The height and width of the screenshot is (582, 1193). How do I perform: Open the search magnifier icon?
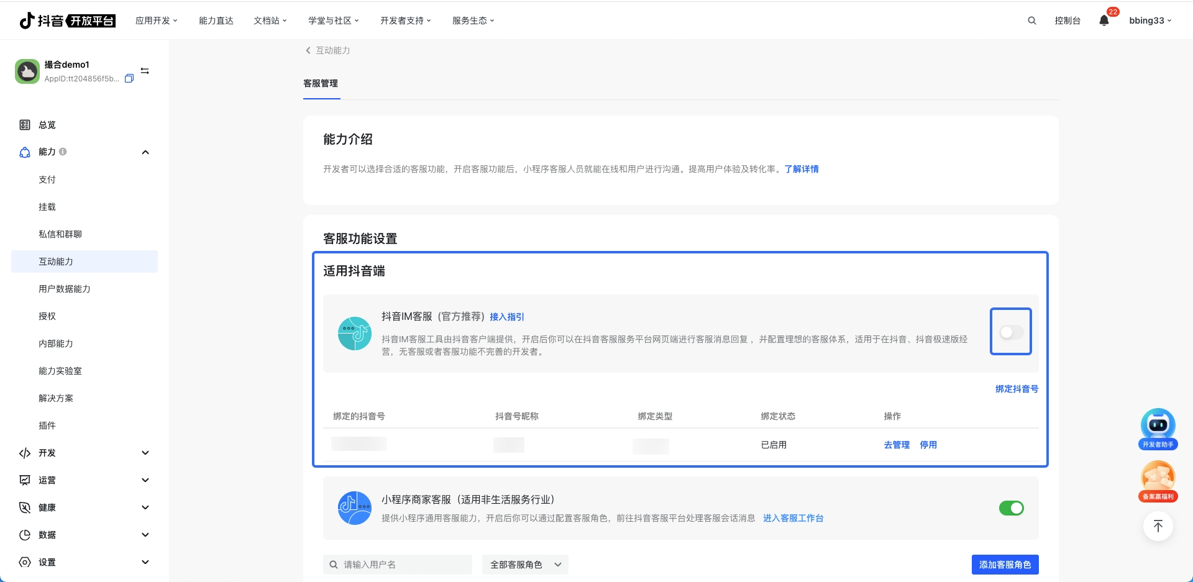point(1032,20)
